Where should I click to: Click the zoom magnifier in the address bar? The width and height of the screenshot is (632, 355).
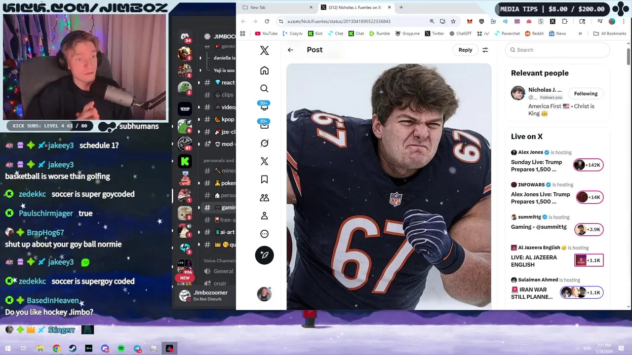pos(432,21)
